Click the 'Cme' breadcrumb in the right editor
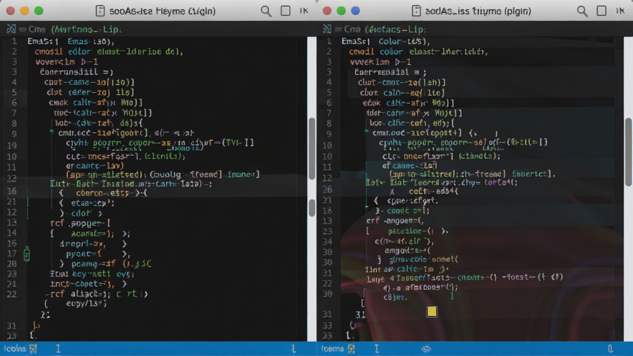The image size is (633, 356). [x=352, y=29]
